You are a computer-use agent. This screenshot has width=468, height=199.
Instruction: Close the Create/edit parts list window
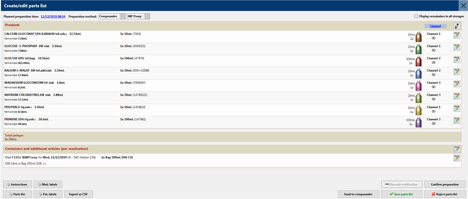(463, 5)
